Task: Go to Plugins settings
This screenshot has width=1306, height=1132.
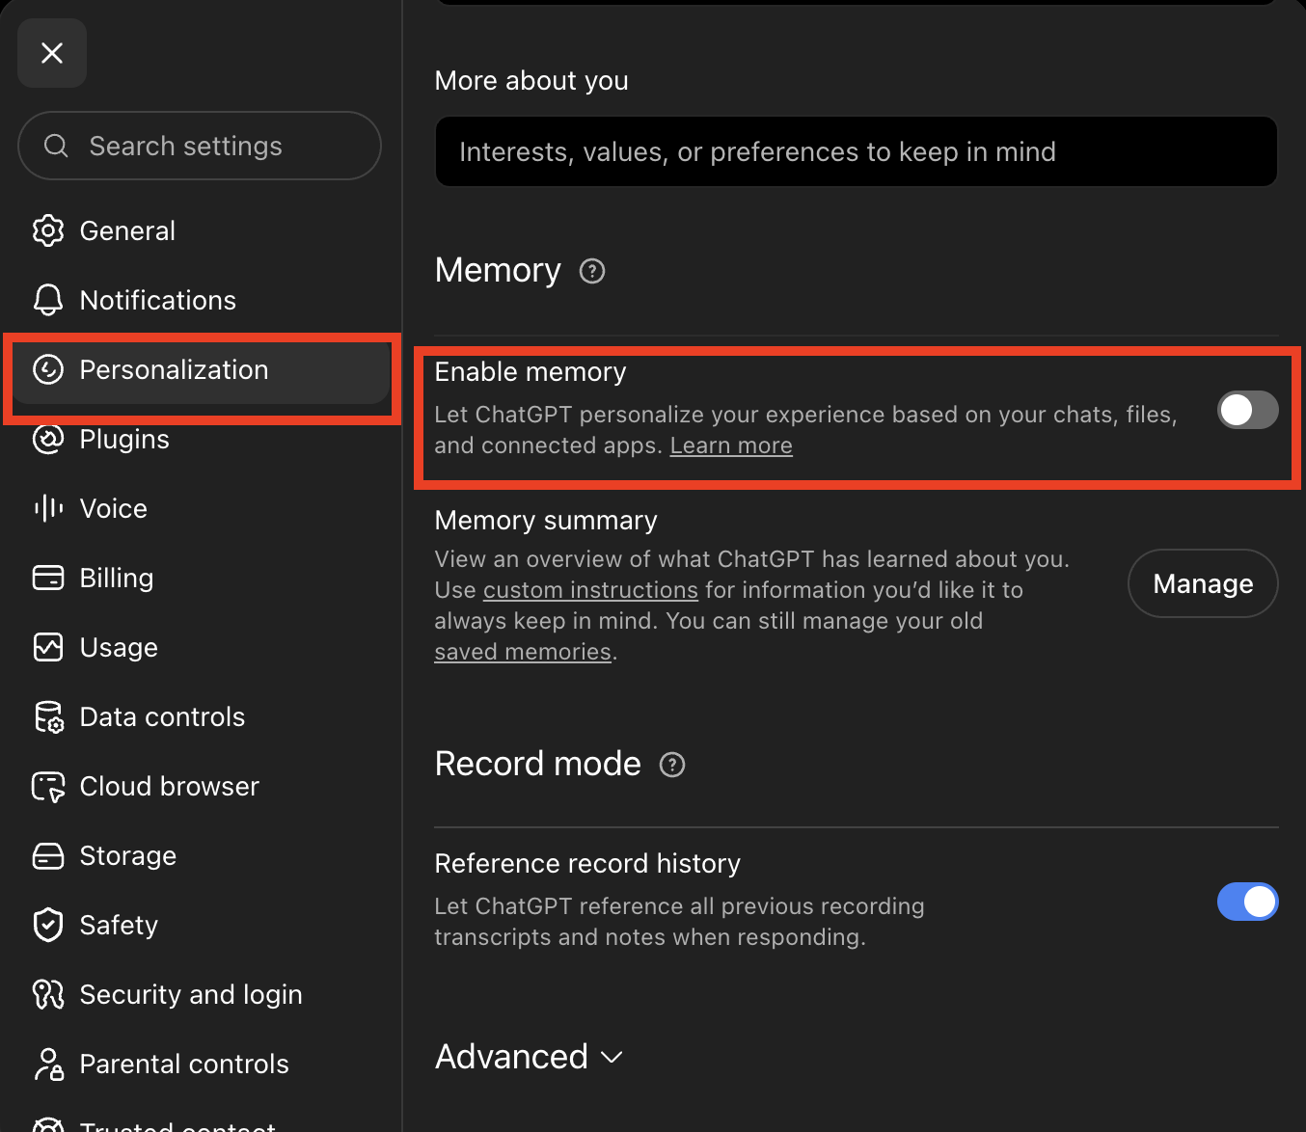Action: pyautogui.click(x=201, y=439)
